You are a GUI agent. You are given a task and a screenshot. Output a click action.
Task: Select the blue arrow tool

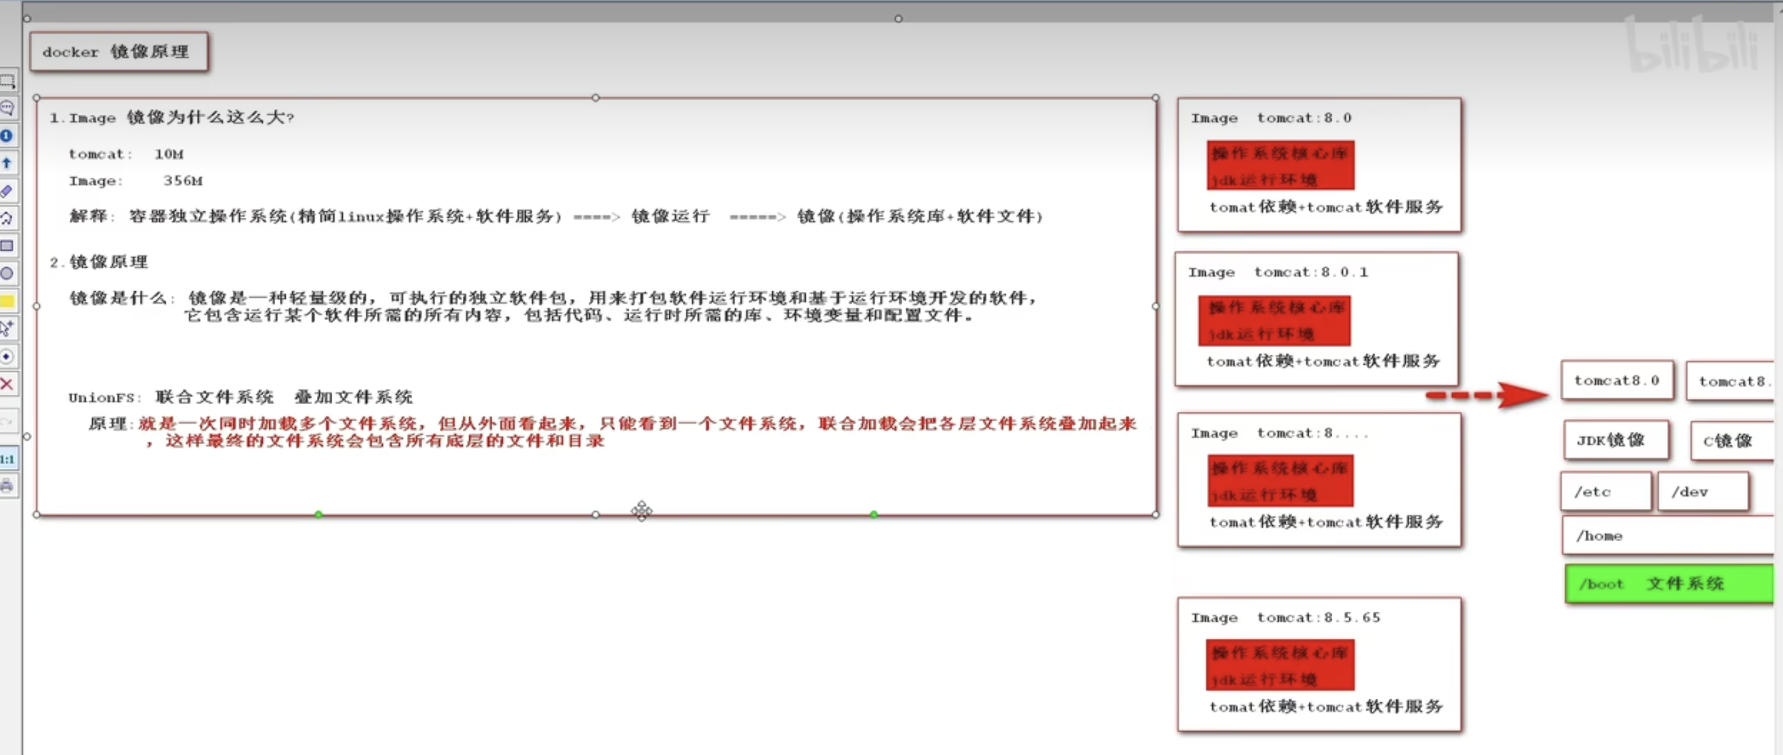pos(7,163)
